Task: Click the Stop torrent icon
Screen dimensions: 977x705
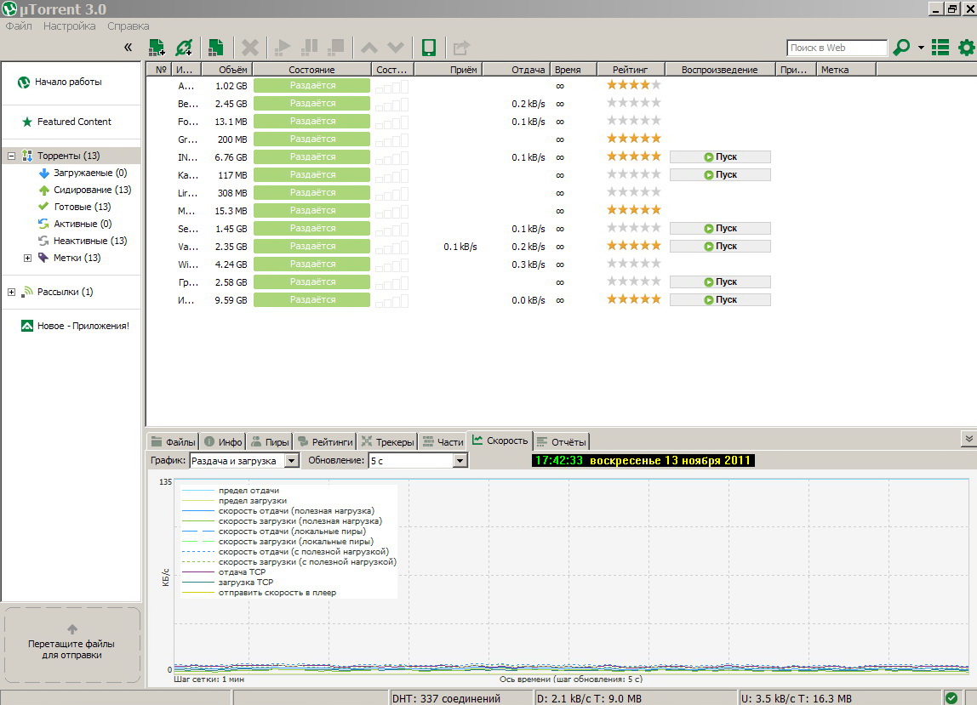Action: tap(336, 48)
